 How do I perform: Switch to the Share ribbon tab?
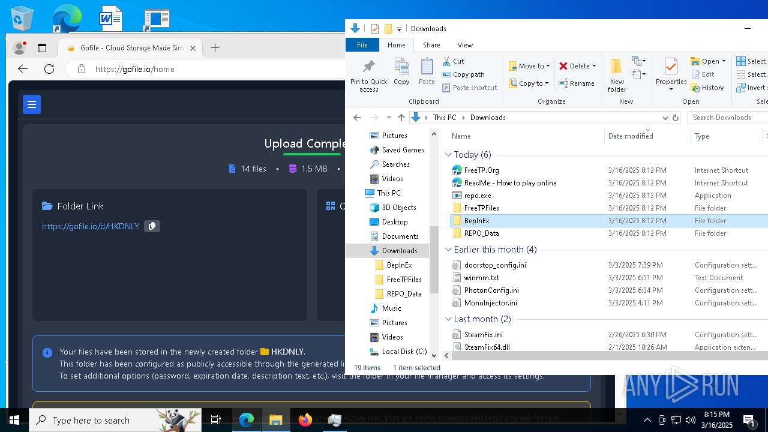click(x=431, y=45)
